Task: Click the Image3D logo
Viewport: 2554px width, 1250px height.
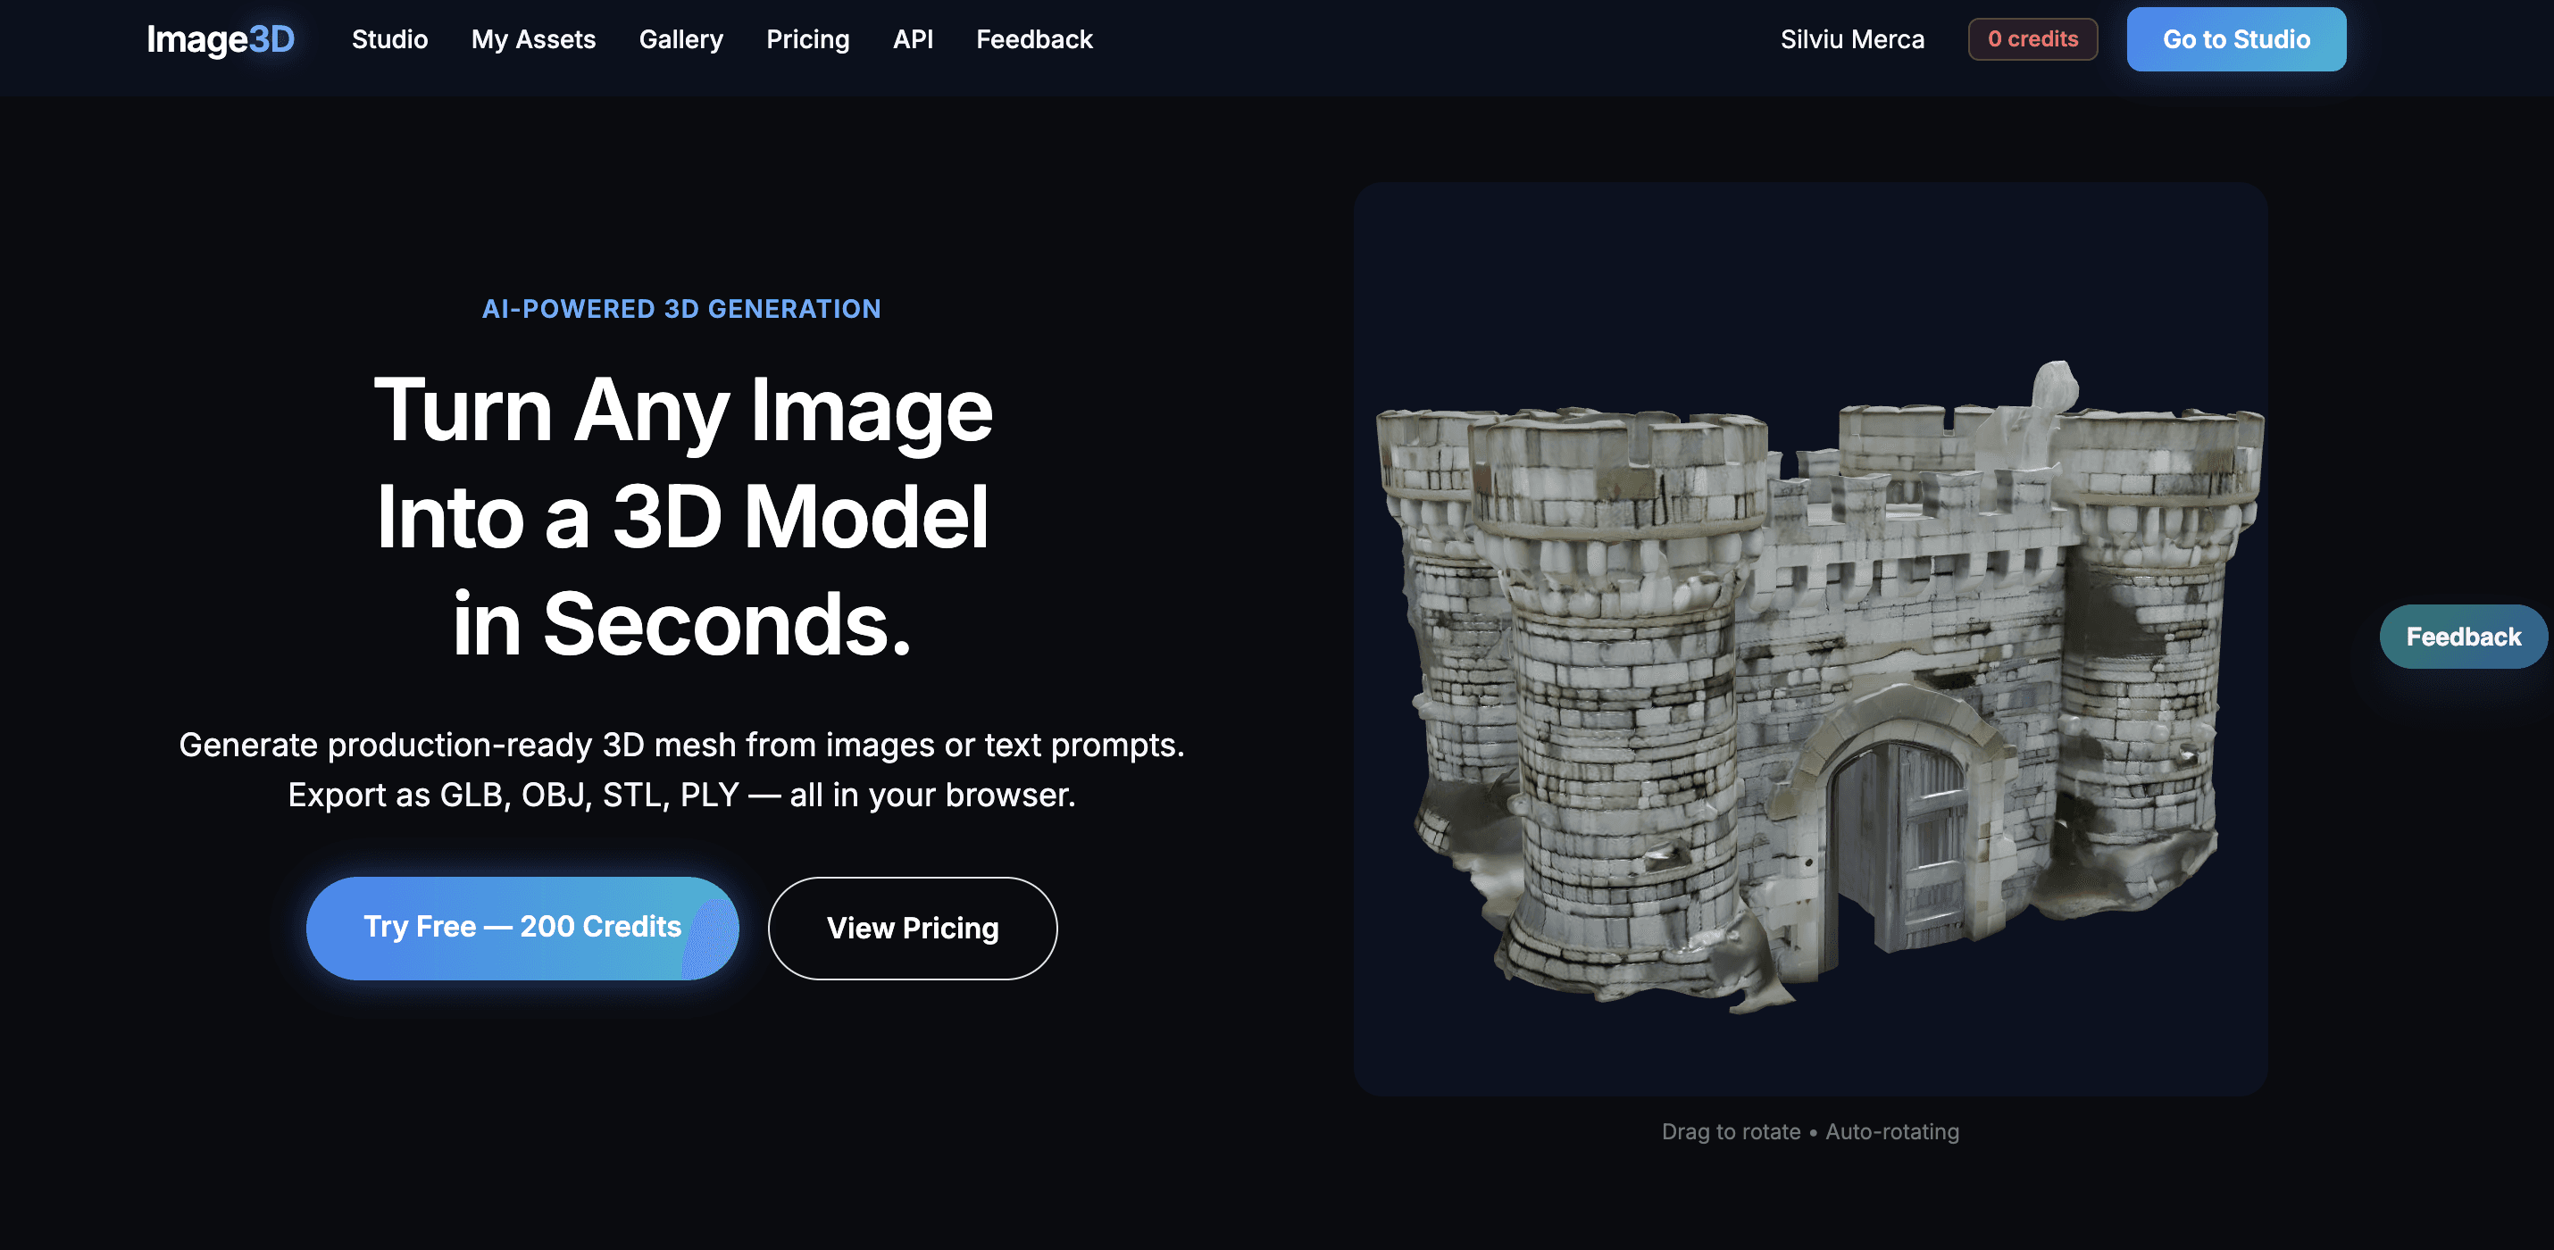Action: point(220,38)
